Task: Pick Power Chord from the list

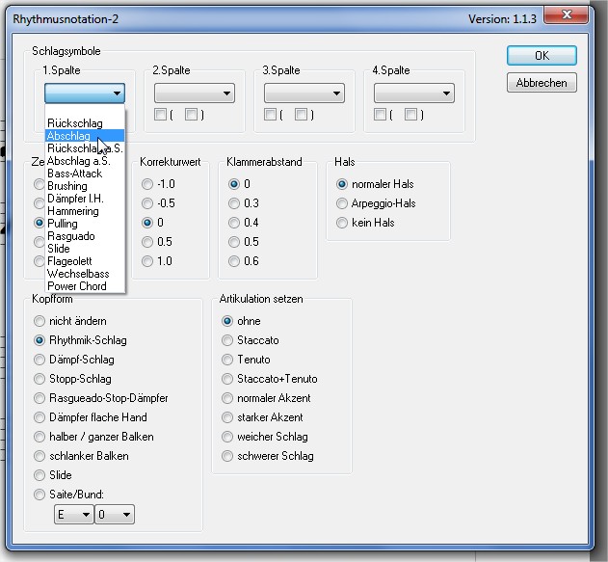Action: point(77,286)
